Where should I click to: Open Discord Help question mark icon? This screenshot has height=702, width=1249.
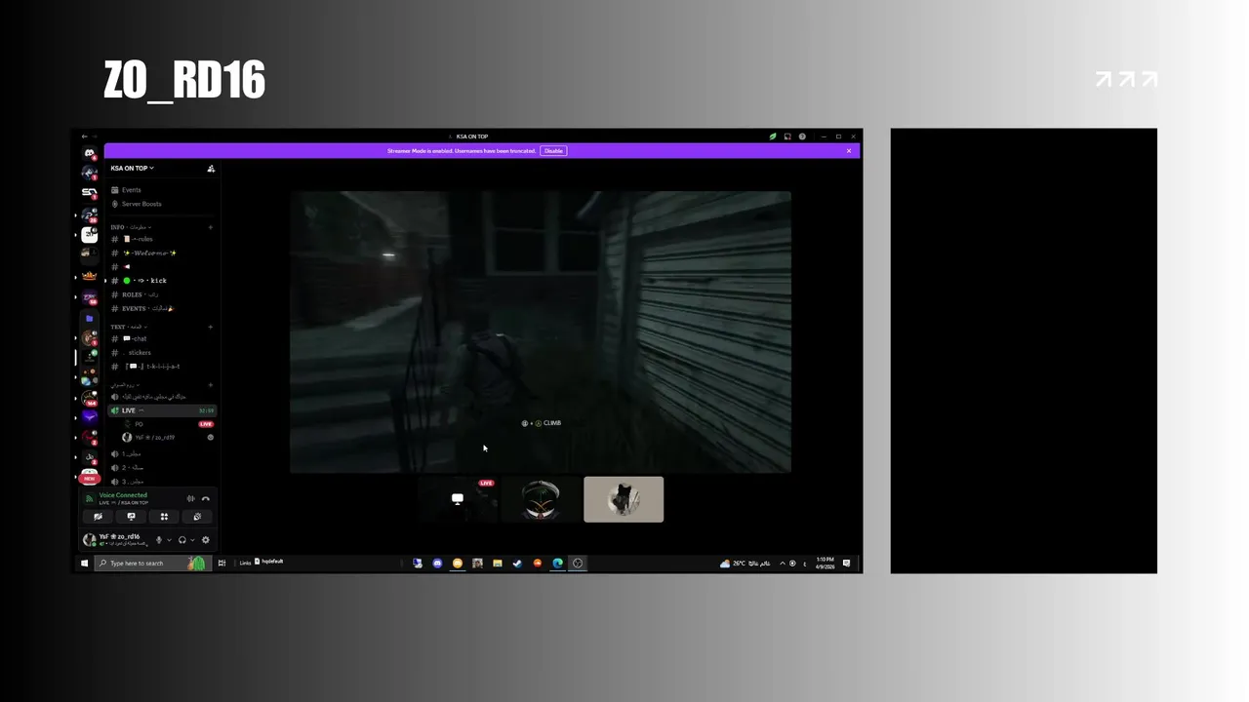[802, 136]
